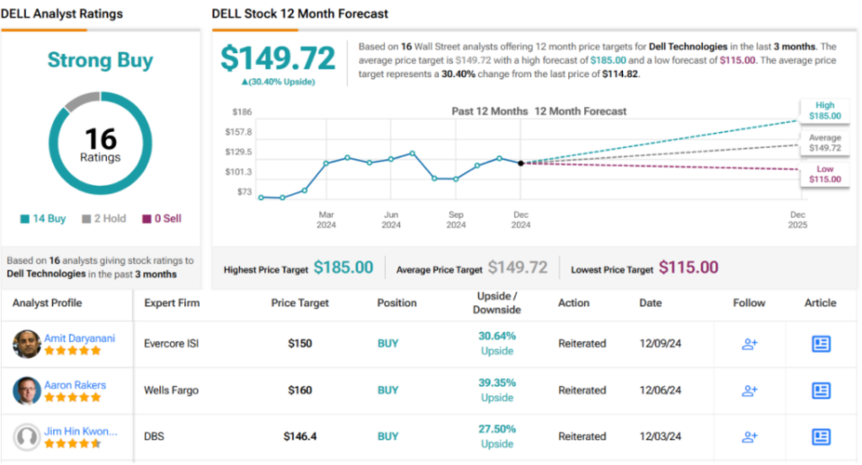The height and width of the screenshot is (465, 862).
Task: Click the Date column header
Action: pyautogui.click(x=651, y=303)
